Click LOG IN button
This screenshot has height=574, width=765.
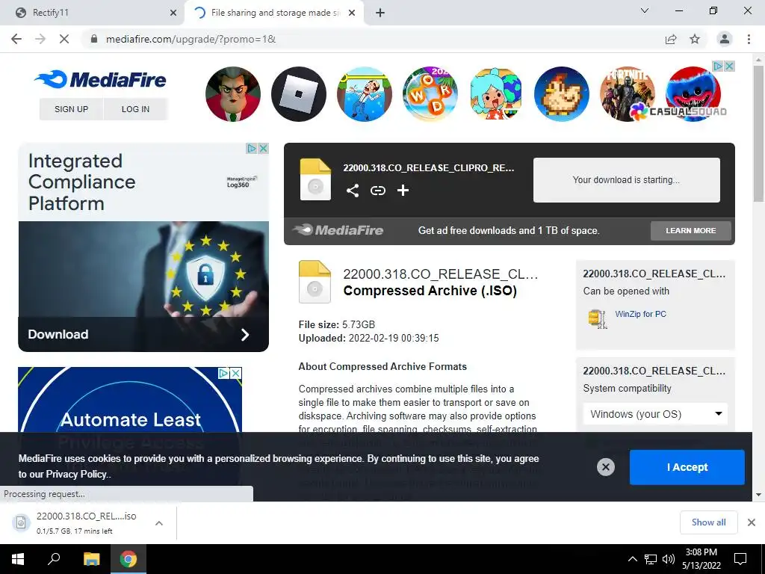[x=136, y=109]
